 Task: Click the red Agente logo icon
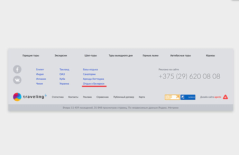[225, 97]
